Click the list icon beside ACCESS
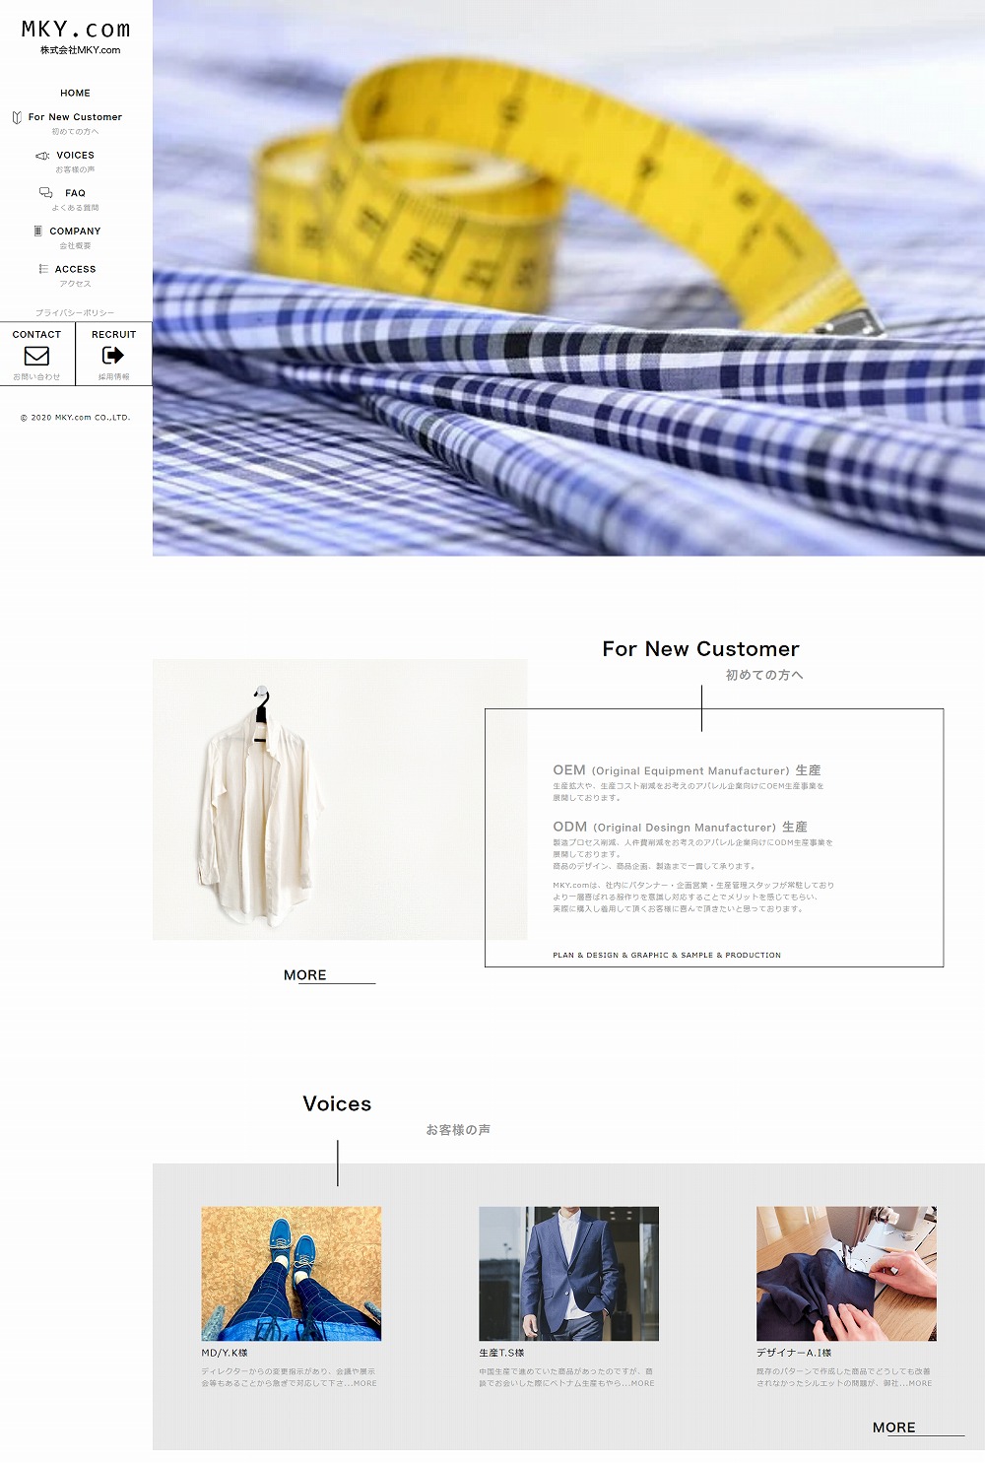The image size is (985, 1463). 43,269
